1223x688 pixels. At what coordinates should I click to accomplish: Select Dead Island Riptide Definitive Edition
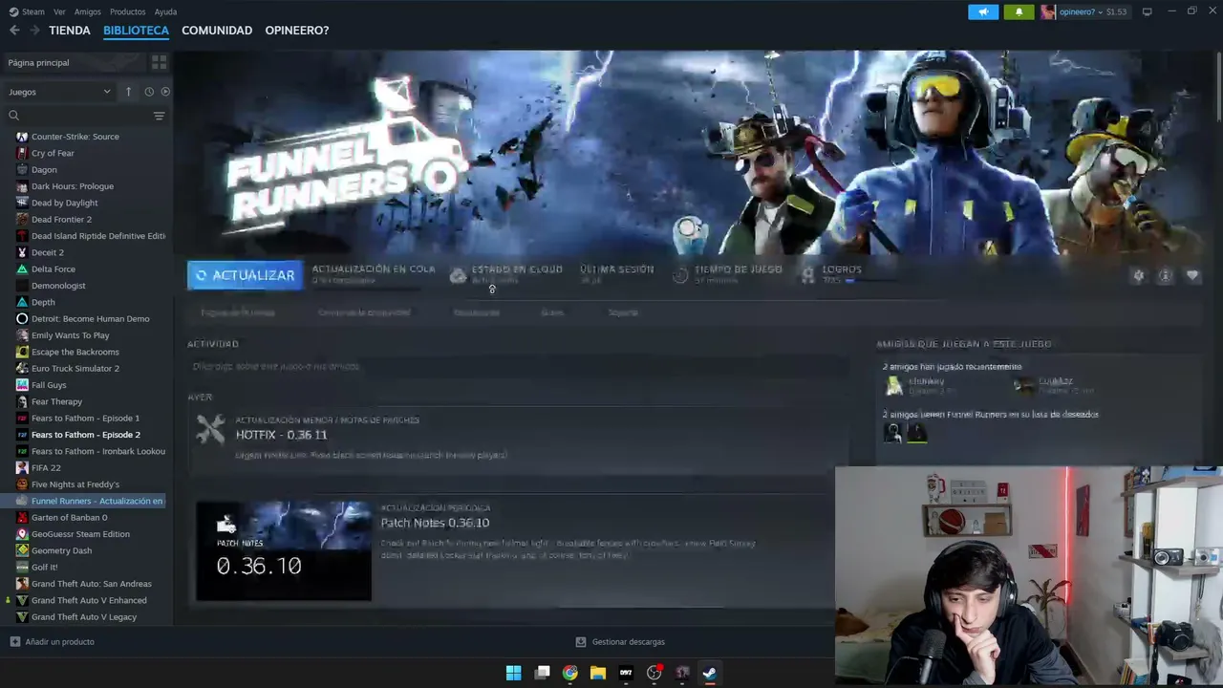tap(98, 236)
